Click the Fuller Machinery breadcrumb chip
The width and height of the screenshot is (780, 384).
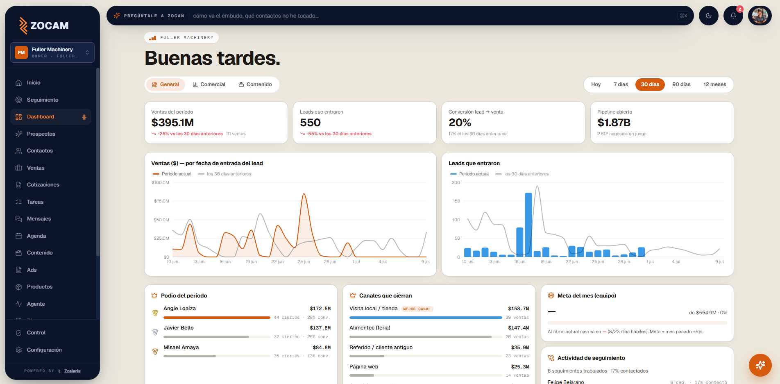tap(181, 38)
